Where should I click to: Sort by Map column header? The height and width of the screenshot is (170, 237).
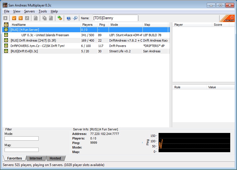[155, 25]
